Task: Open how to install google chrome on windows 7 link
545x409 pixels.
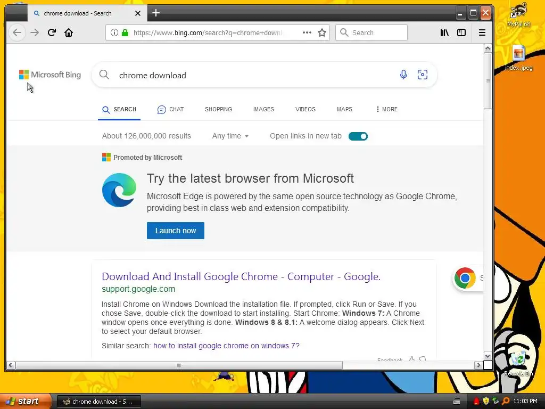Action: click(226, 346)
